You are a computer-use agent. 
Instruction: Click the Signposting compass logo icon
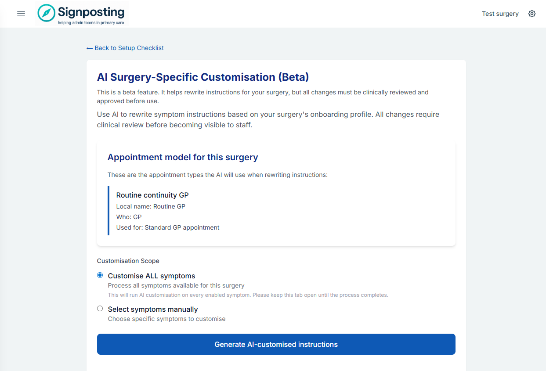click(47, 13)
